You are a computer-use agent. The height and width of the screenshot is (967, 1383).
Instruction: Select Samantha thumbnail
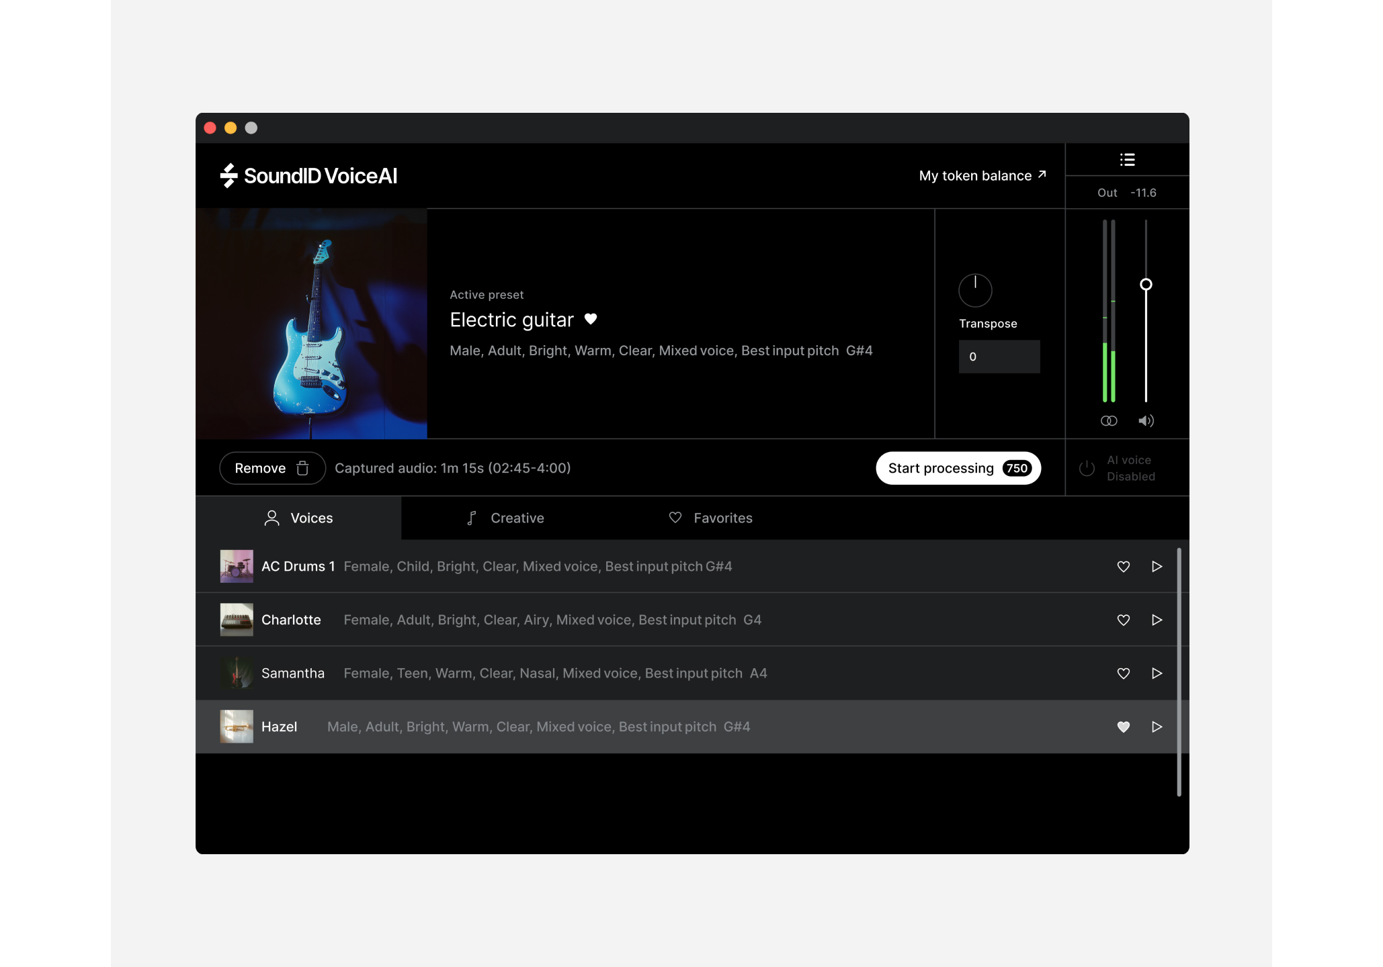237,673
